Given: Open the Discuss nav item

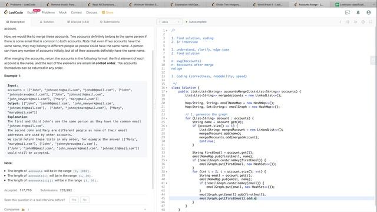Looking at the screenshot, I should 92,12.
